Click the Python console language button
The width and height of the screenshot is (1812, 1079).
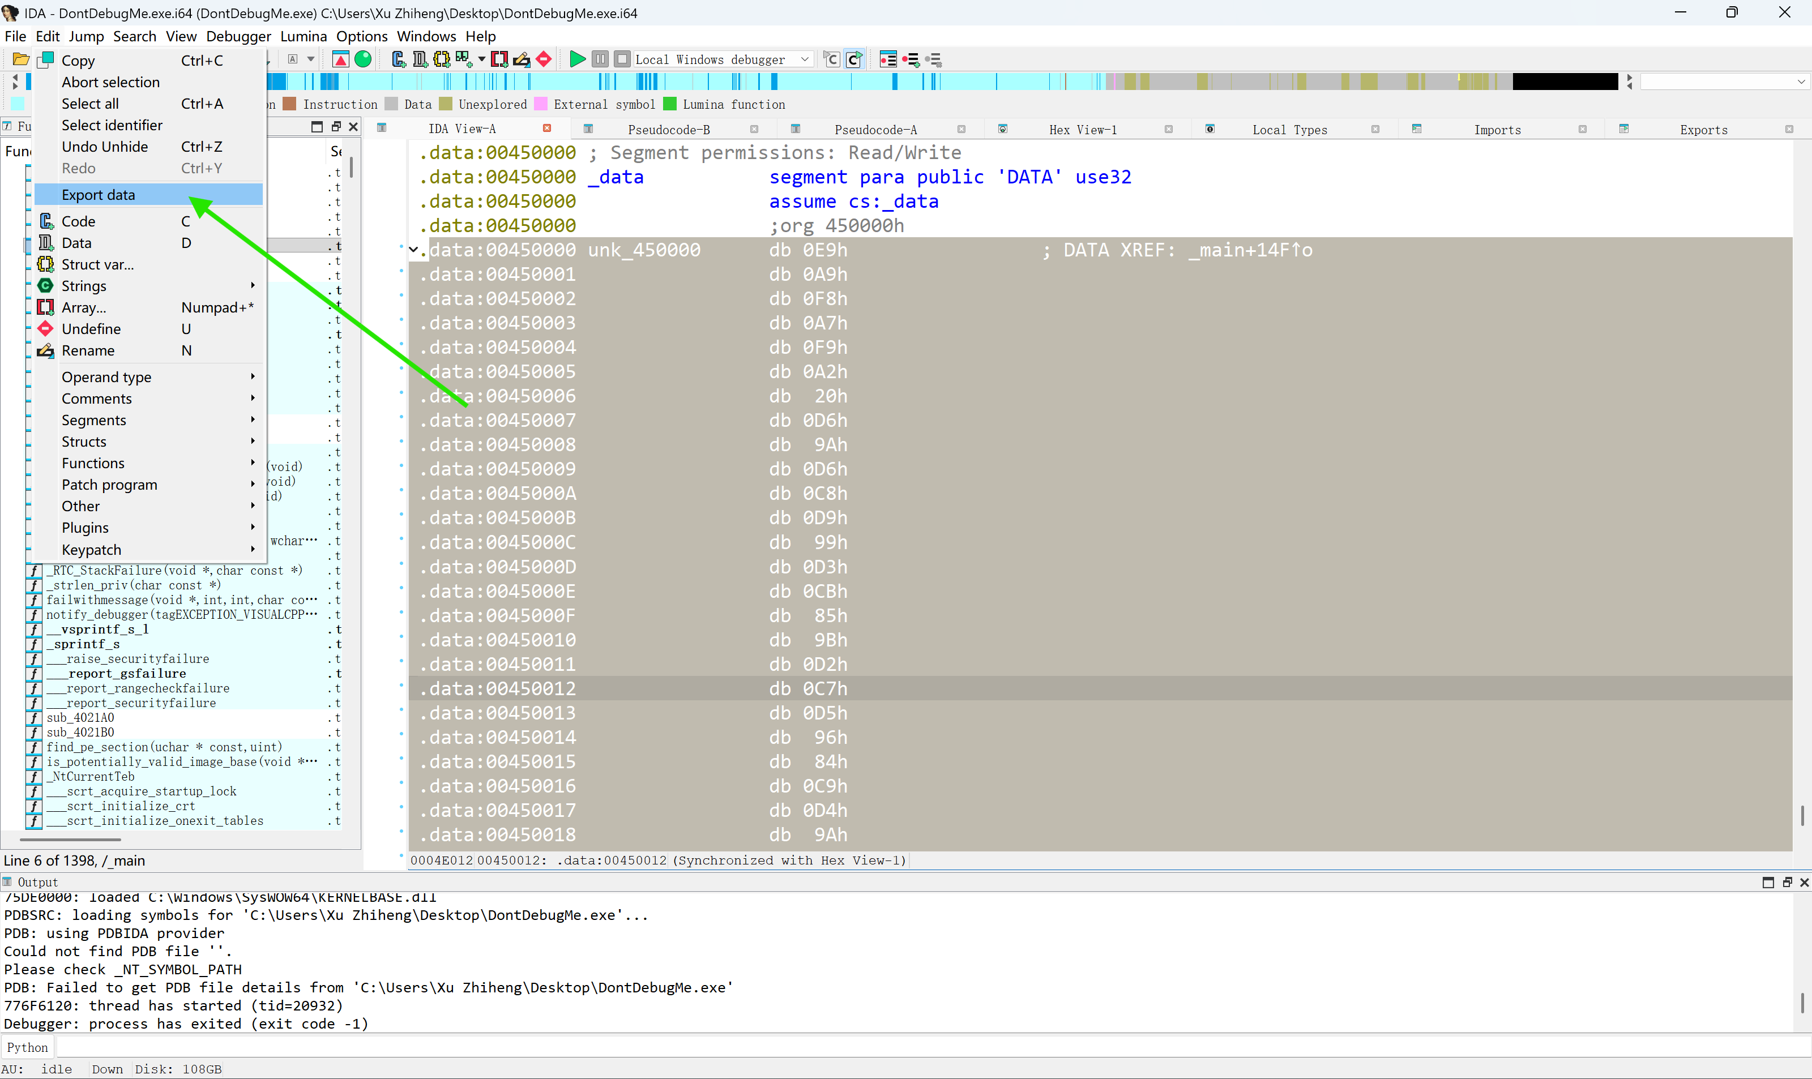[x=28, y=1047]
